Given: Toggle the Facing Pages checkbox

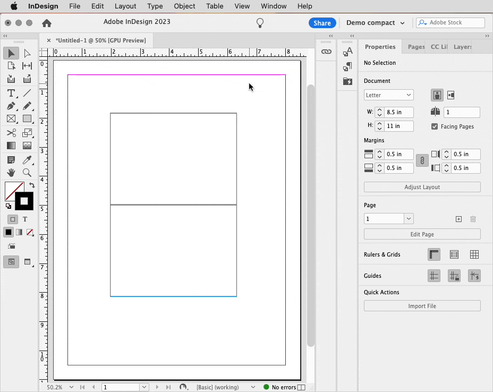Looking at the screenshot, I should pos(435,126).
